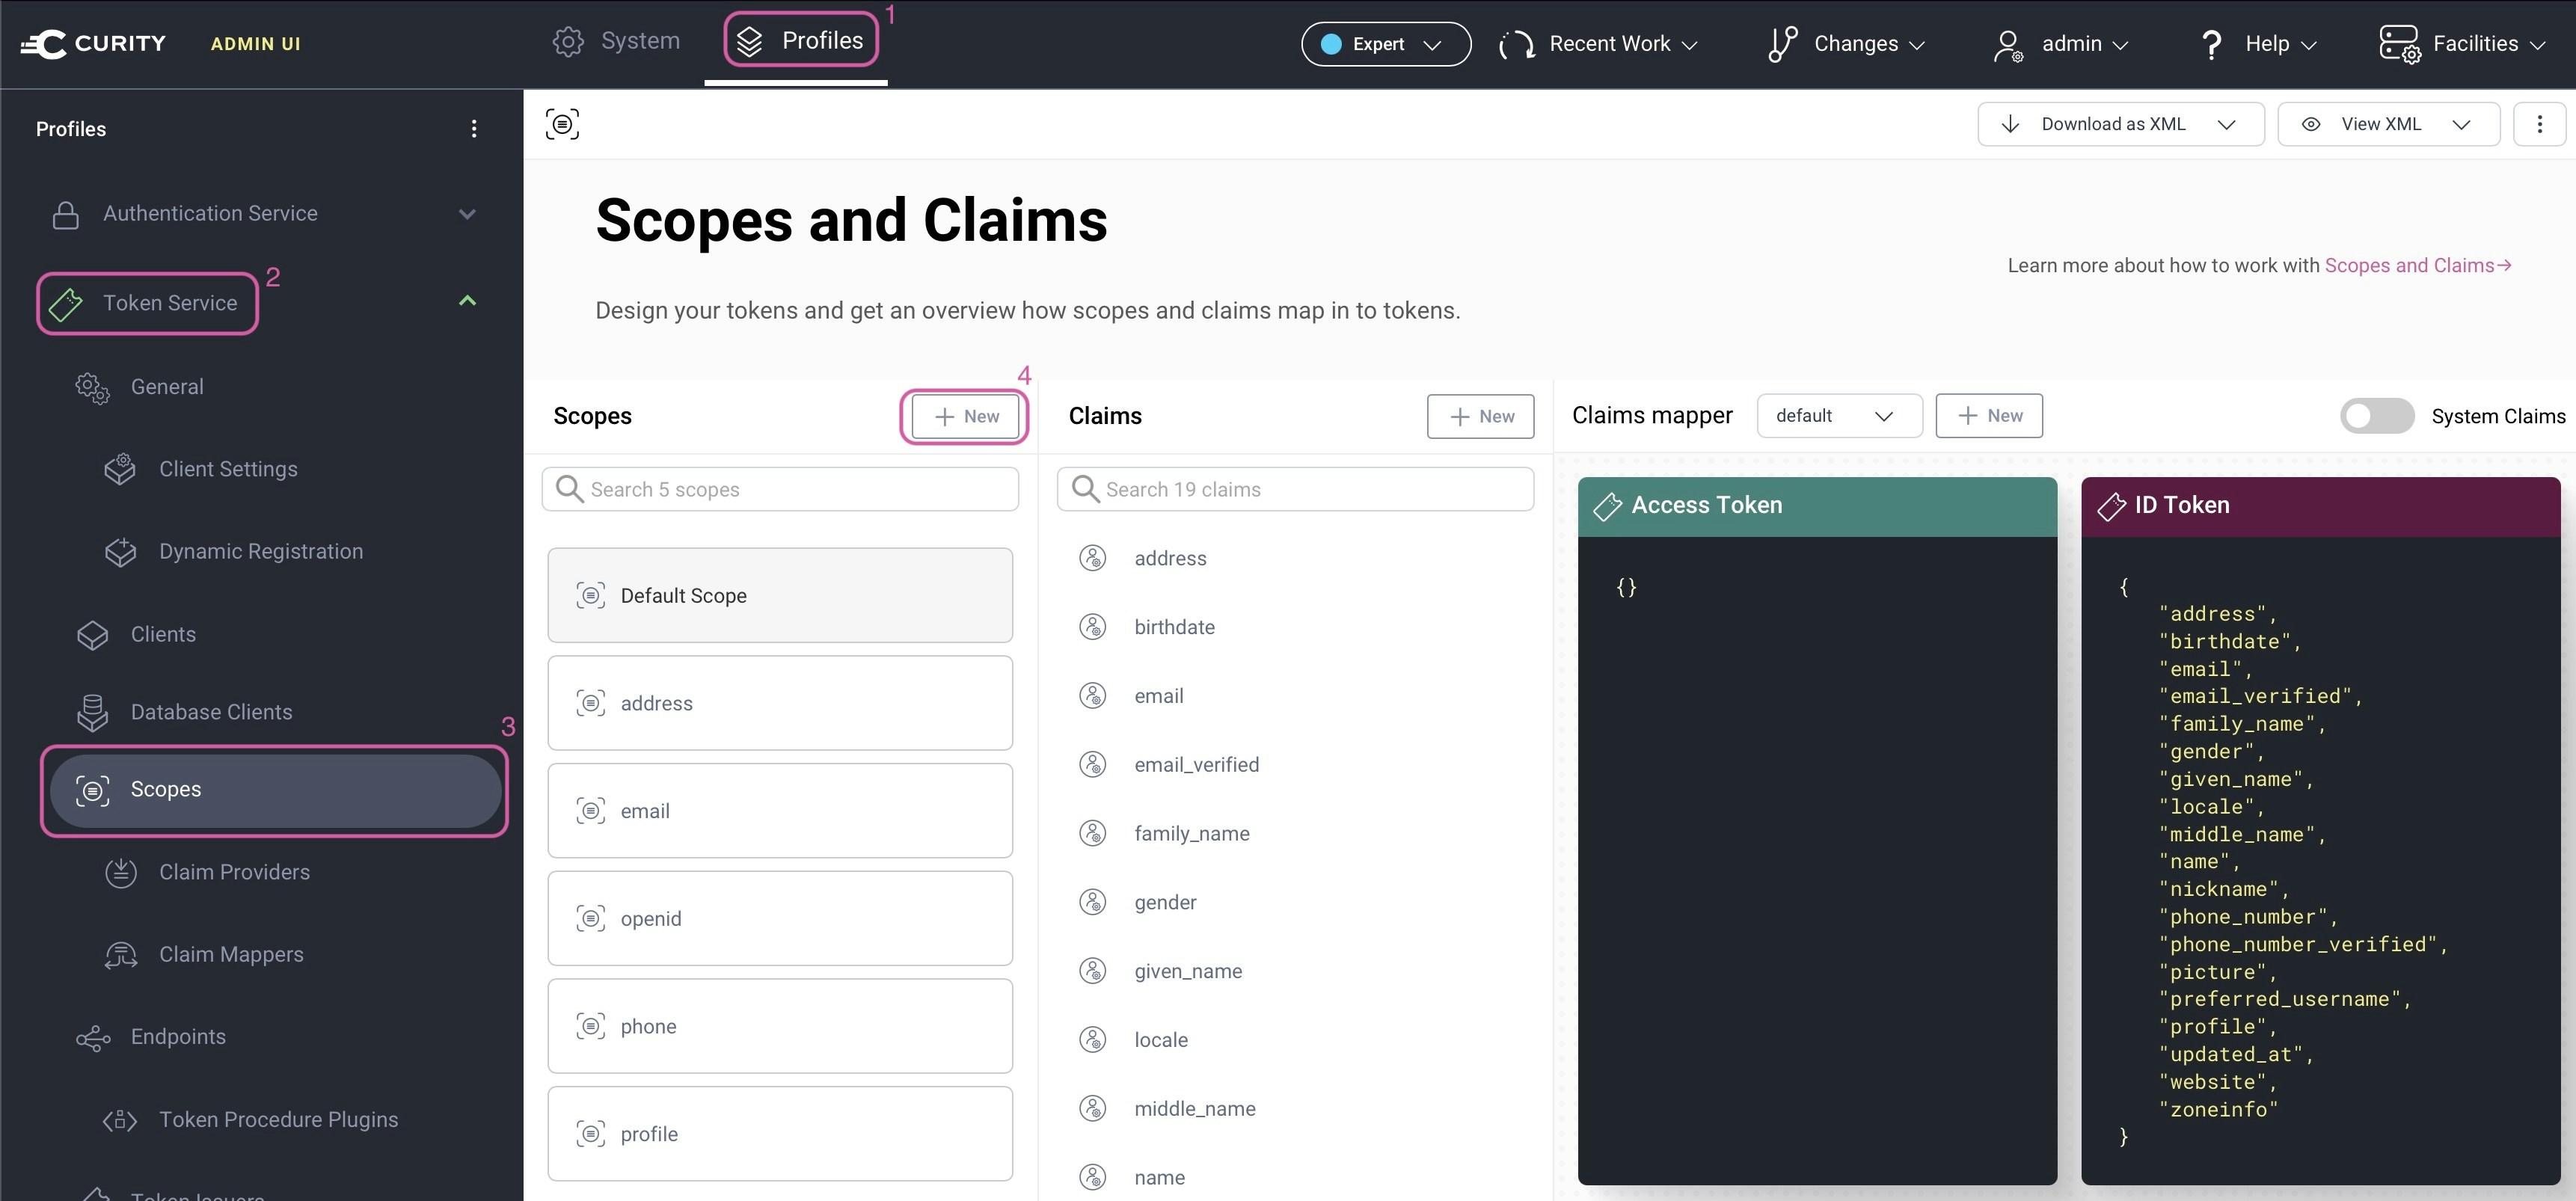Click the Client Settings icon

[120, 469]
